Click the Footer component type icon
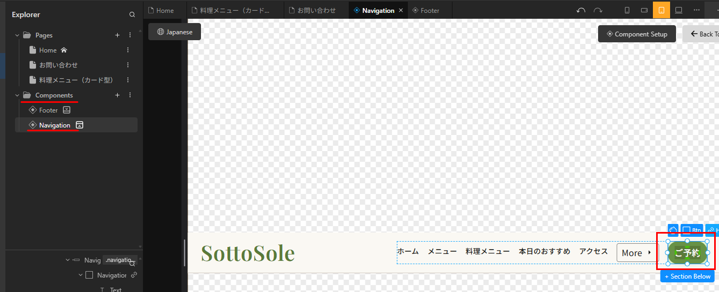 tap(67, 110)
